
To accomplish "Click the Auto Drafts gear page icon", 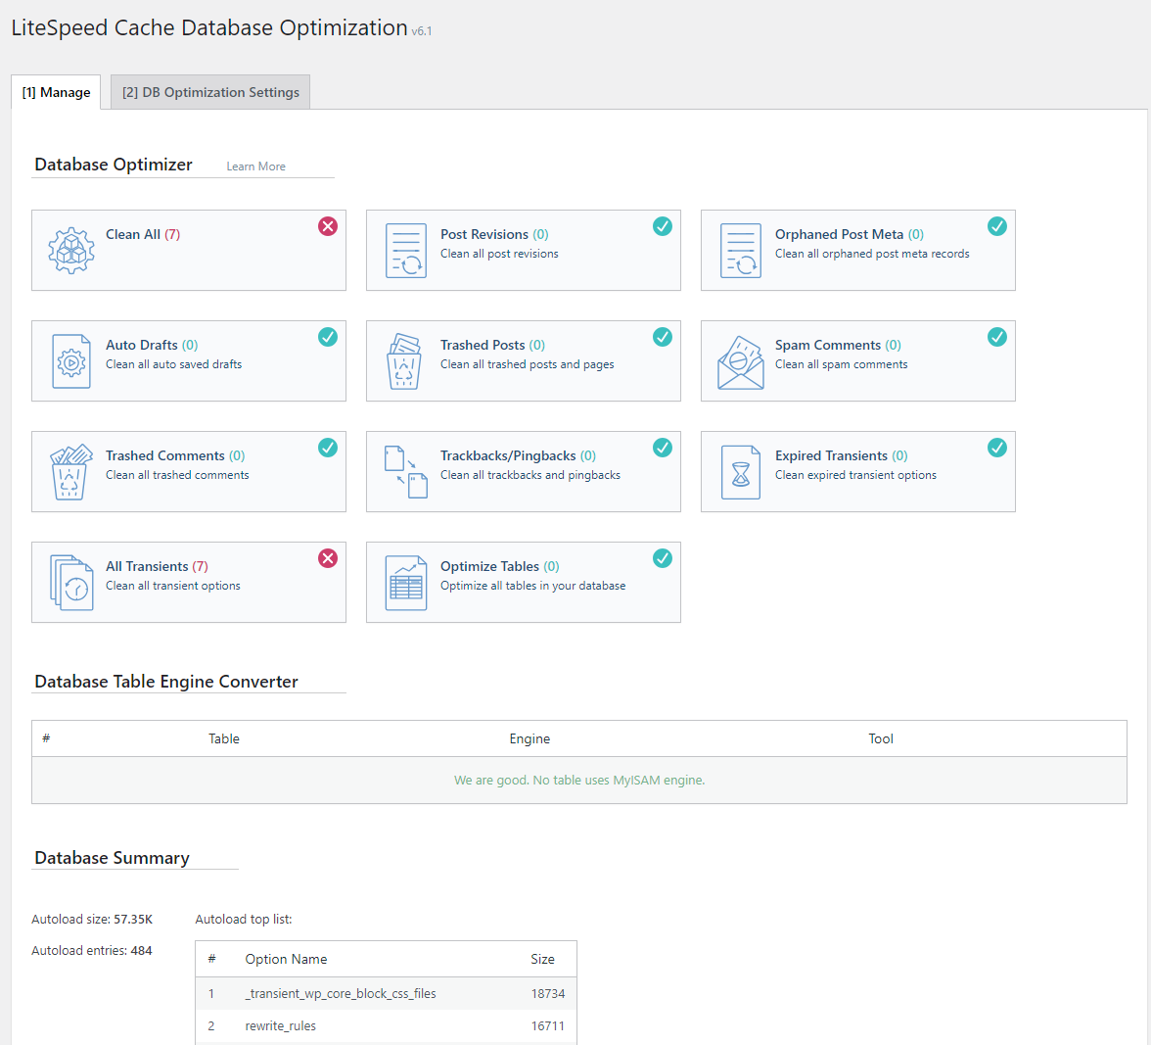I will [71, 361].
